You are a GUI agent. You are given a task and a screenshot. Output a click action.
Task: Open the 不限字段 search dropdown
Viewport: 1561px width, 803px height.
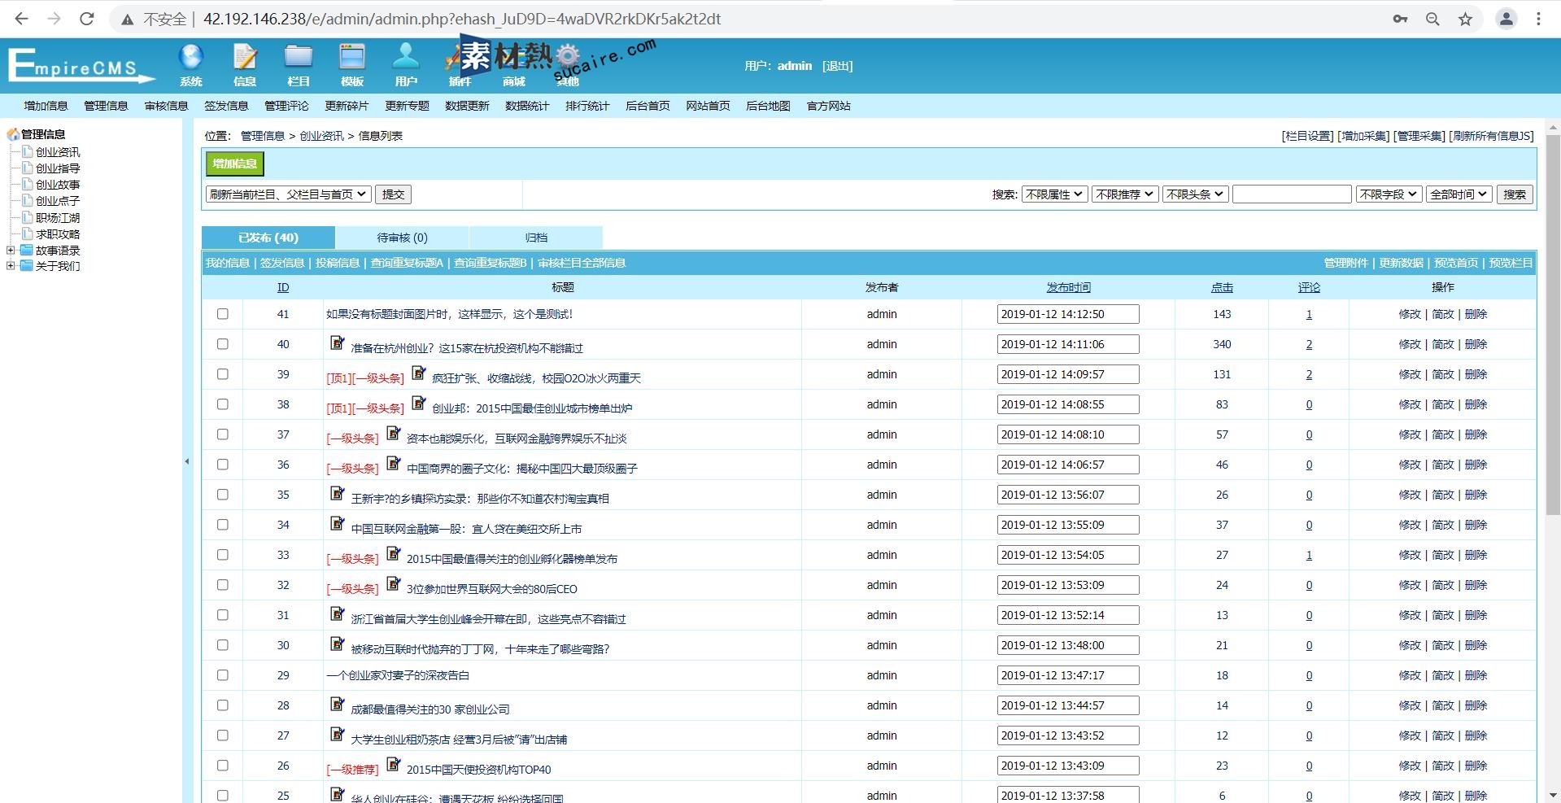coord(1389,194)
